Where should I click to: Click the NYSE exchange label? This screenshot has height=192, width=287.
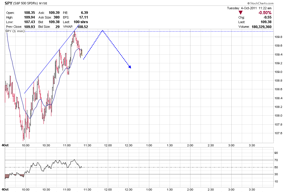pyautogui.click(x=43, y=3)
